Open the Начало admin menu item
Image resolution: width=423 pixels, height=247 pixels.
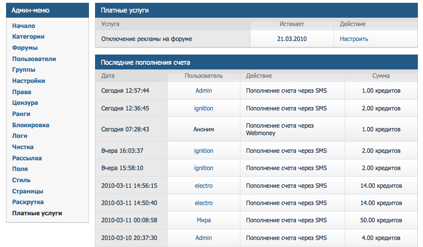(x=24, y=26)
